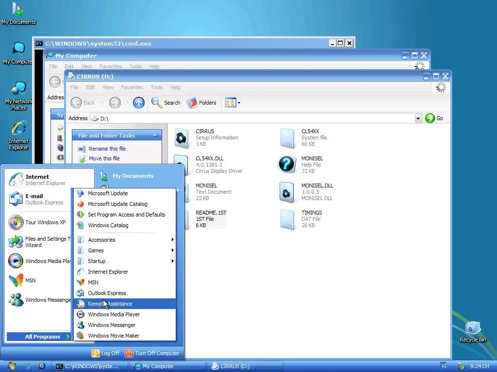Toggle the Folders pane in CIRRUS (D:)
Image resolution: width=497 pixels, height=372 pixels.
[201, 103]
